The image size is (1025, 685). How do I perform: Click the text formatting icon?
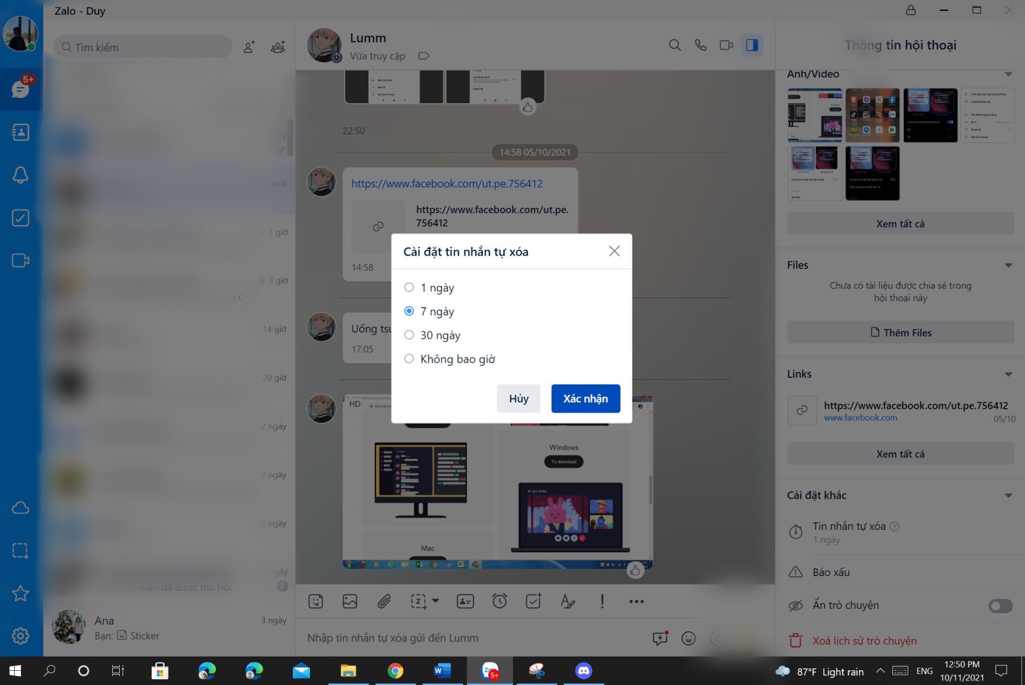tap(568, 601)
